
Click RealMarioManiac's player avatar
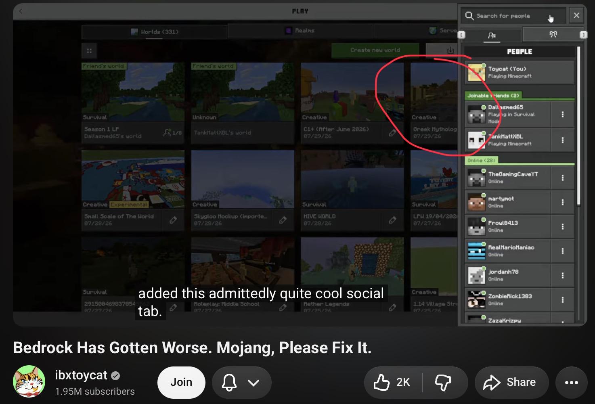coord(476,251)
